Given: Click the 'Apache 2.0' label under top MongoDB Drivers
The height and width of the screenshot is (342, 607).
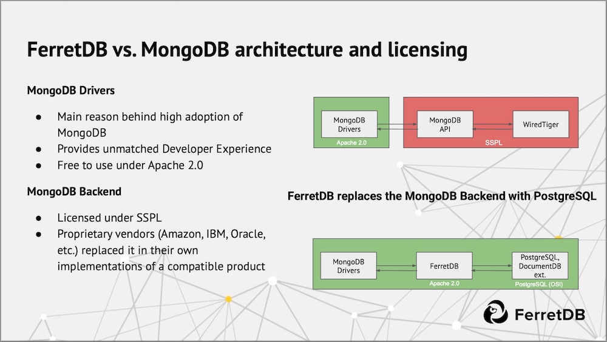Looking at the screenshot, I should [x=351, y=142].
